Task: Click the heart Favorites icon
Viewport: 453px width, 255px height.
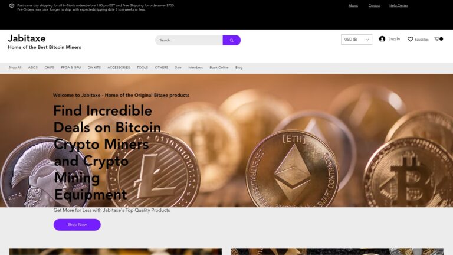Action: tap(410, 39)
